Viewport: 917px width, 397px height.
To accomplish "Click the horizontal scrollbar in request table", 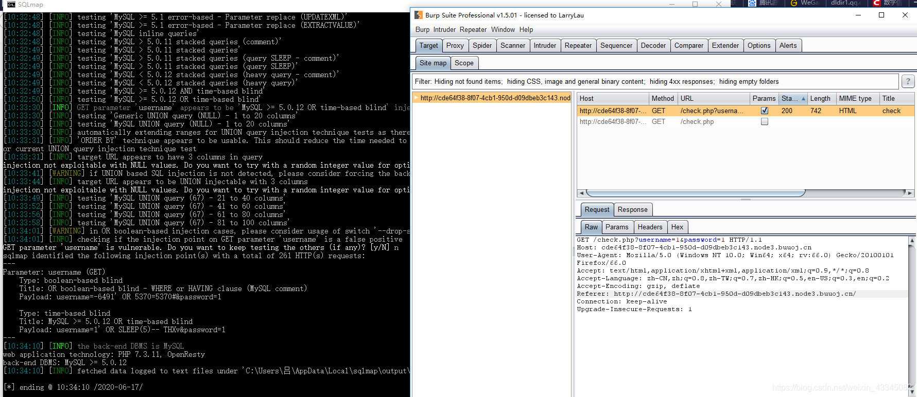I will pyautogui.click(x=695, y=193).
